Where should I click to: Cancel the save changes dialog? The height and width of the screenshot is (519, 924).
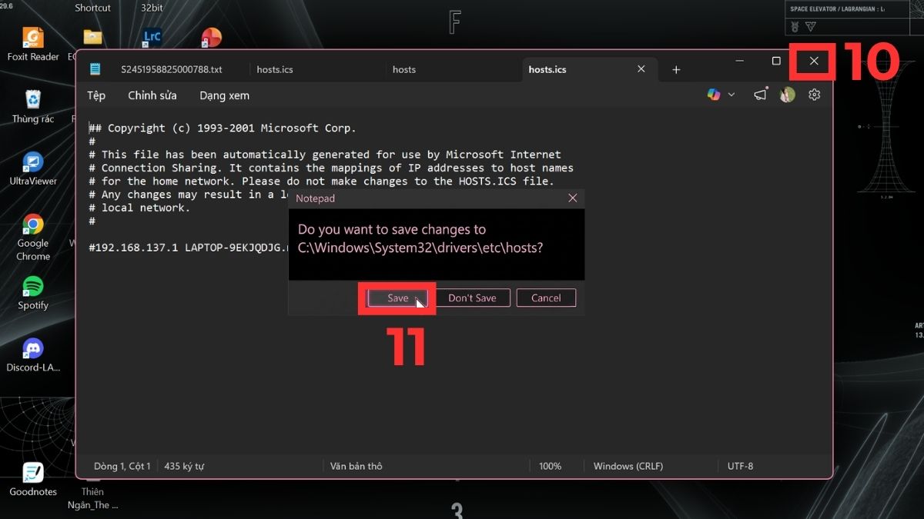pyautogui.click(x=546, y=298)
